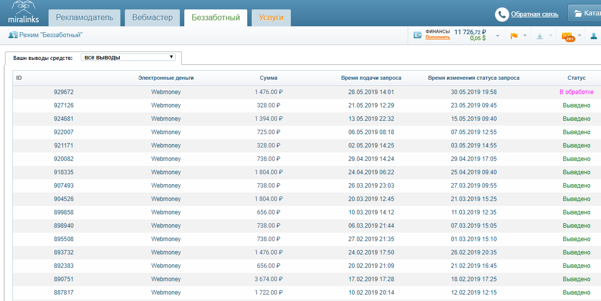Click the "В обработке" status
This screenshot has height=301, width=601.
click(x=576, y=92)
